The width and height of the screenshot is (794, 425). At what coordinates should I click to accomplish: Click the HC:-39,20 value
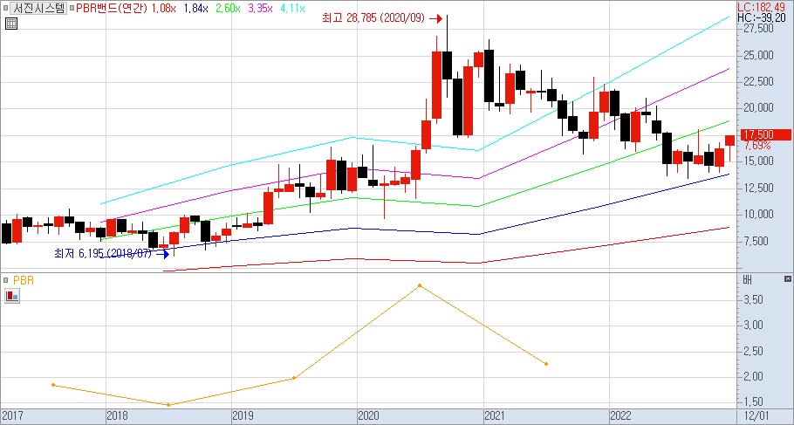tap(762, 17)
